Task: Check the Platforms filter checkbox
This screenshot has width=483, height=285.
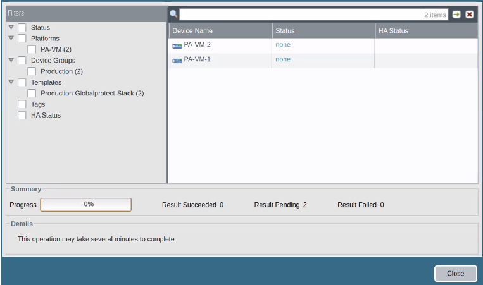Action: pos(22,39)
